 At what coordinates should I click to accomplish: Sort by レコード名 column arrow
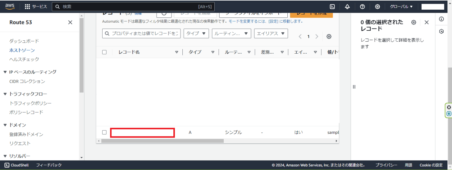pyautogui.click(x=177, y=52)
